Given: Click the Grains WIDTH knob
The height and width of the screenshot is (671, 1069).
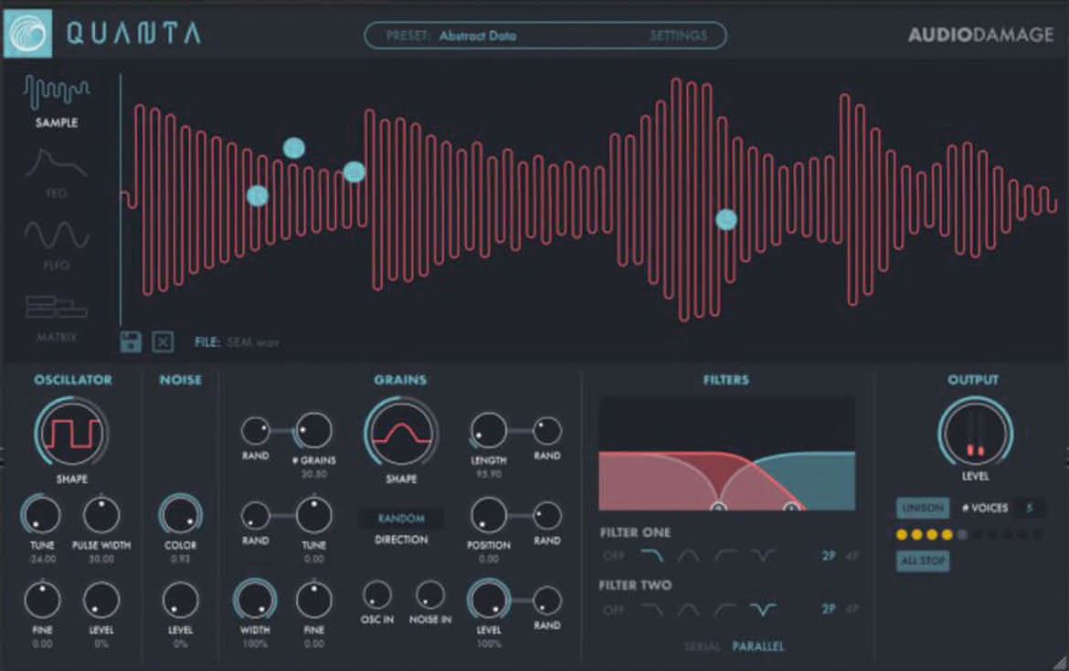Looking at the screenshot, I should [x=254, y=600].
